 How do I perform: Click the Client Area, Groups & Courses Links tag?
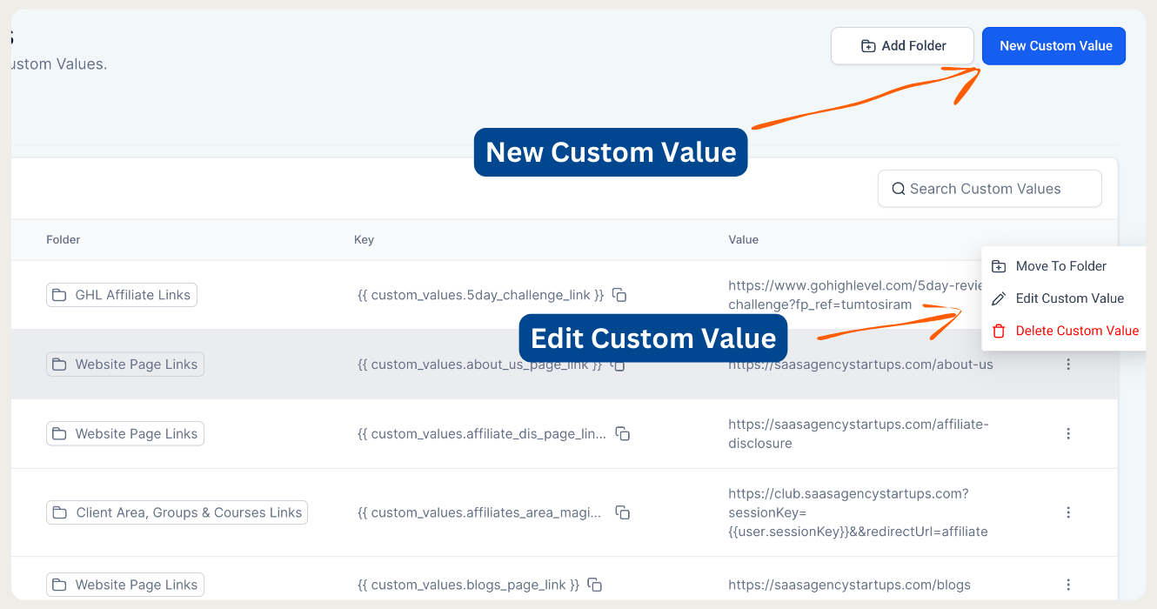pyautogui.click(x=177, y=512)
